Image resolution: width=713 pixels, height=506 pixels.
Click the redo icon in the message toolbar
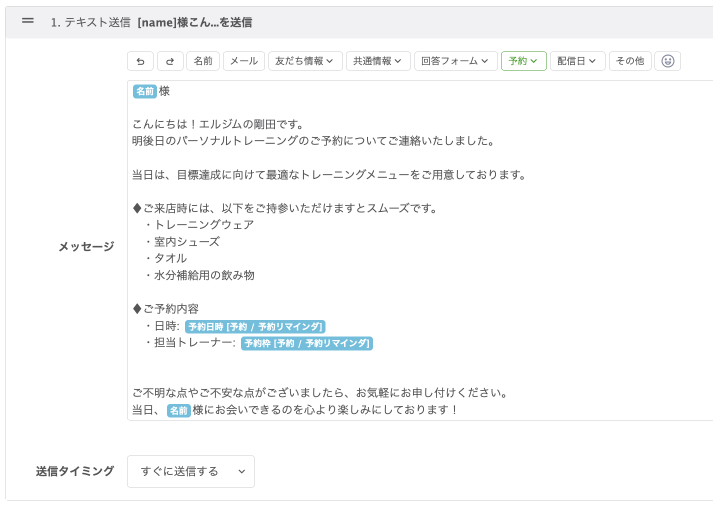170,61
